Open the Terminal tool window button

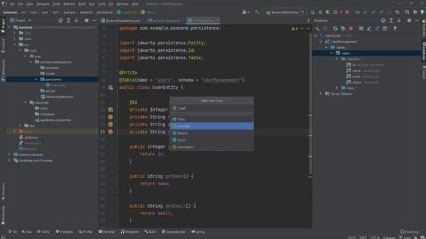pos(106,232)
